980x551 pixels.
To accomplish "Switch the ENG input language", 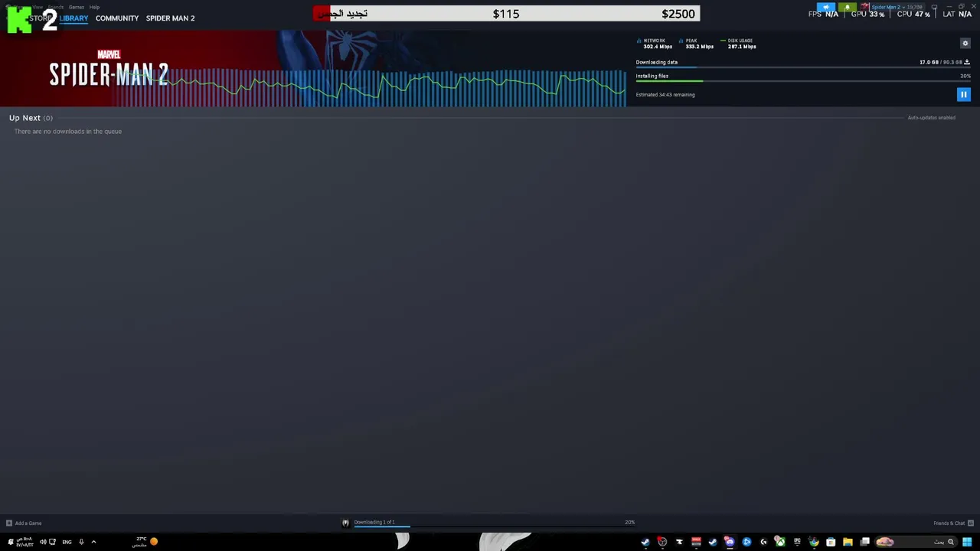I will click(67, 542).
